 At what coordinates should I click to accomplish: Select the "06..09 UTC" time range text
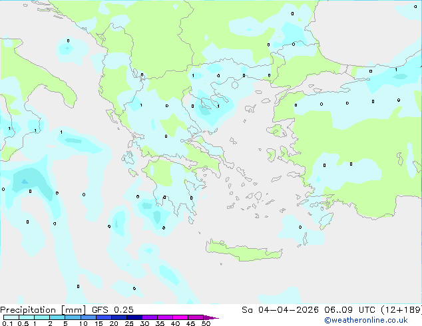click(349, 310)
